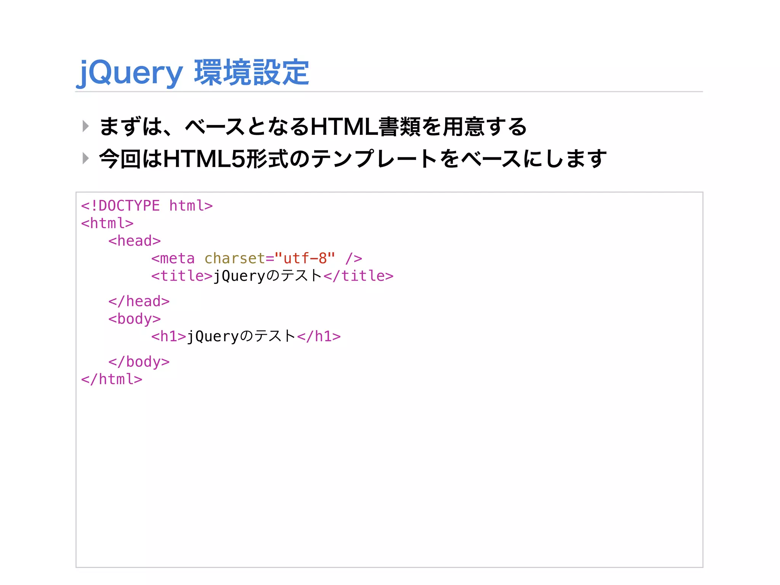Viewport: 780px width, 585px height.
Task: Click the '<!DOCTYPE html>' code line
Action: (147, 206)
